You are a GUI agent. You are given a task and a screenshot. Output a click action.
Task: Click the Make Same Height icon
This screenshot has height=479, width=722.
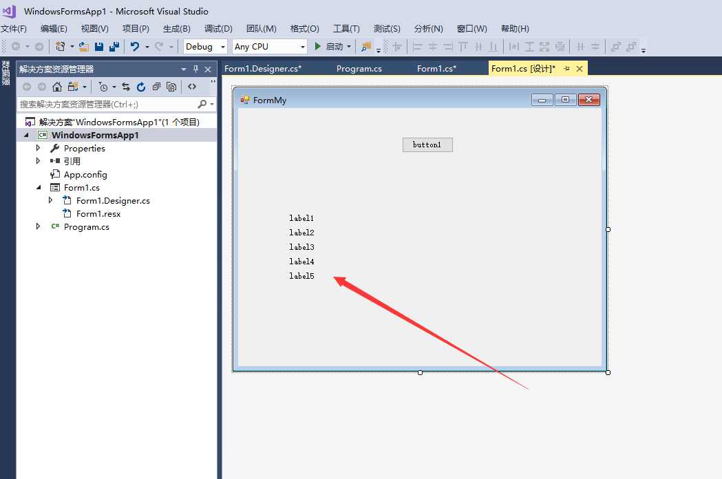(529, 47)
